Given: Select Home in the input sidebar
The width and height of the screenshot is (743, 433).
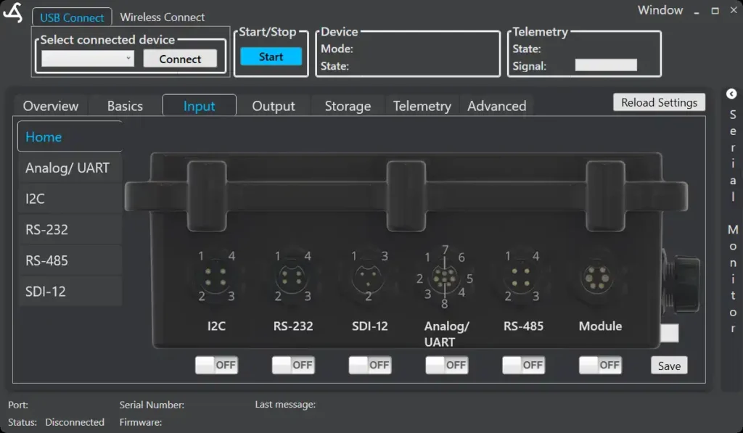Looking at the screenshot, I should [x=70, y=136].
